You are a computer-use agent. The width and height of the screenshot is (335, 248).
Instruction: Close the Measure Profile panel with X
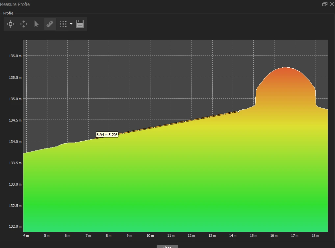tap(331, 4)
